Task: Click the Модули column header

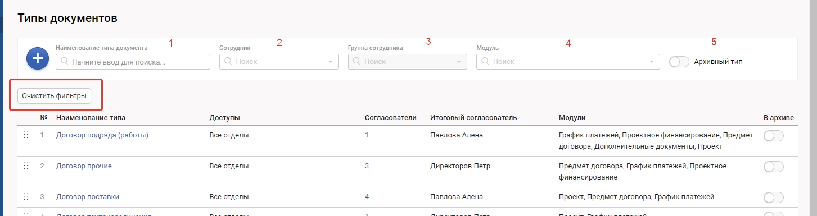Action: [572, 117]
